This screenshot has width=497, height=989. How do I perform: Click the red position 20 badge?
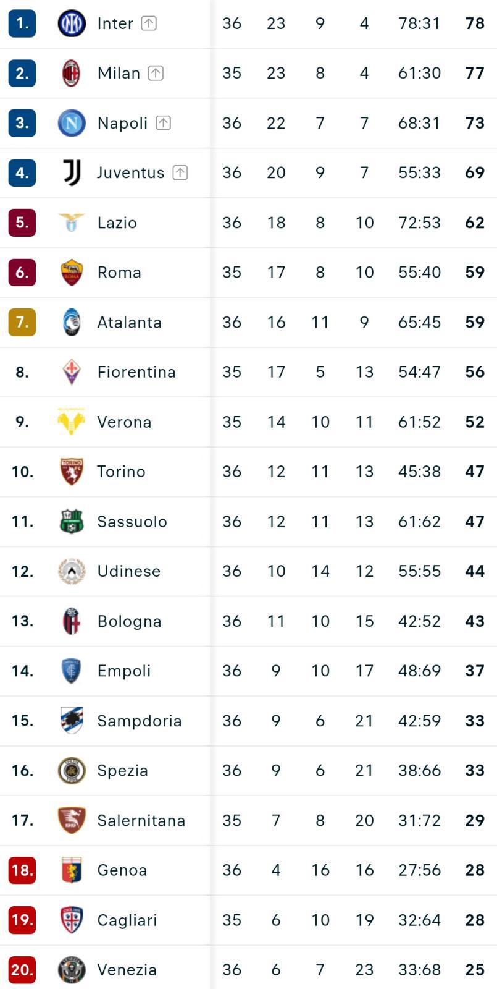click(x=22, y=970)
